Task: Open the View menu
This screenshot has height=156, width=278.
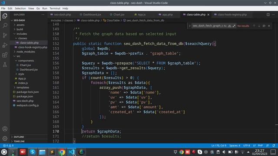Action: [x=31, y=8]
